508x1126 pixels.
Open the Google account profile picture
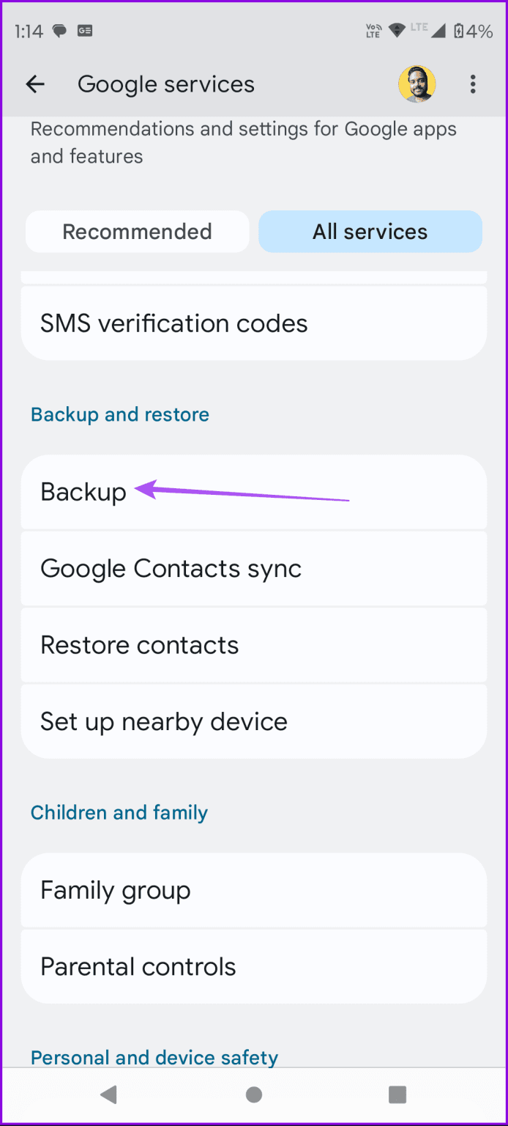(x=417, y=84)
